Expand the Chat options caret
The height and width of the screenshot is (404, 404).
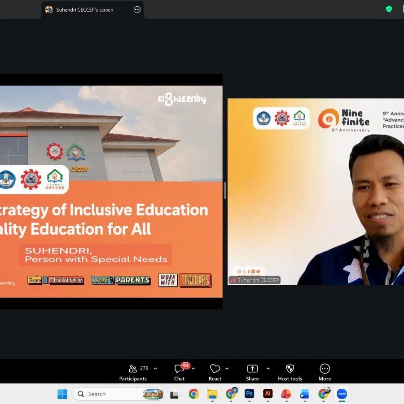193,369
